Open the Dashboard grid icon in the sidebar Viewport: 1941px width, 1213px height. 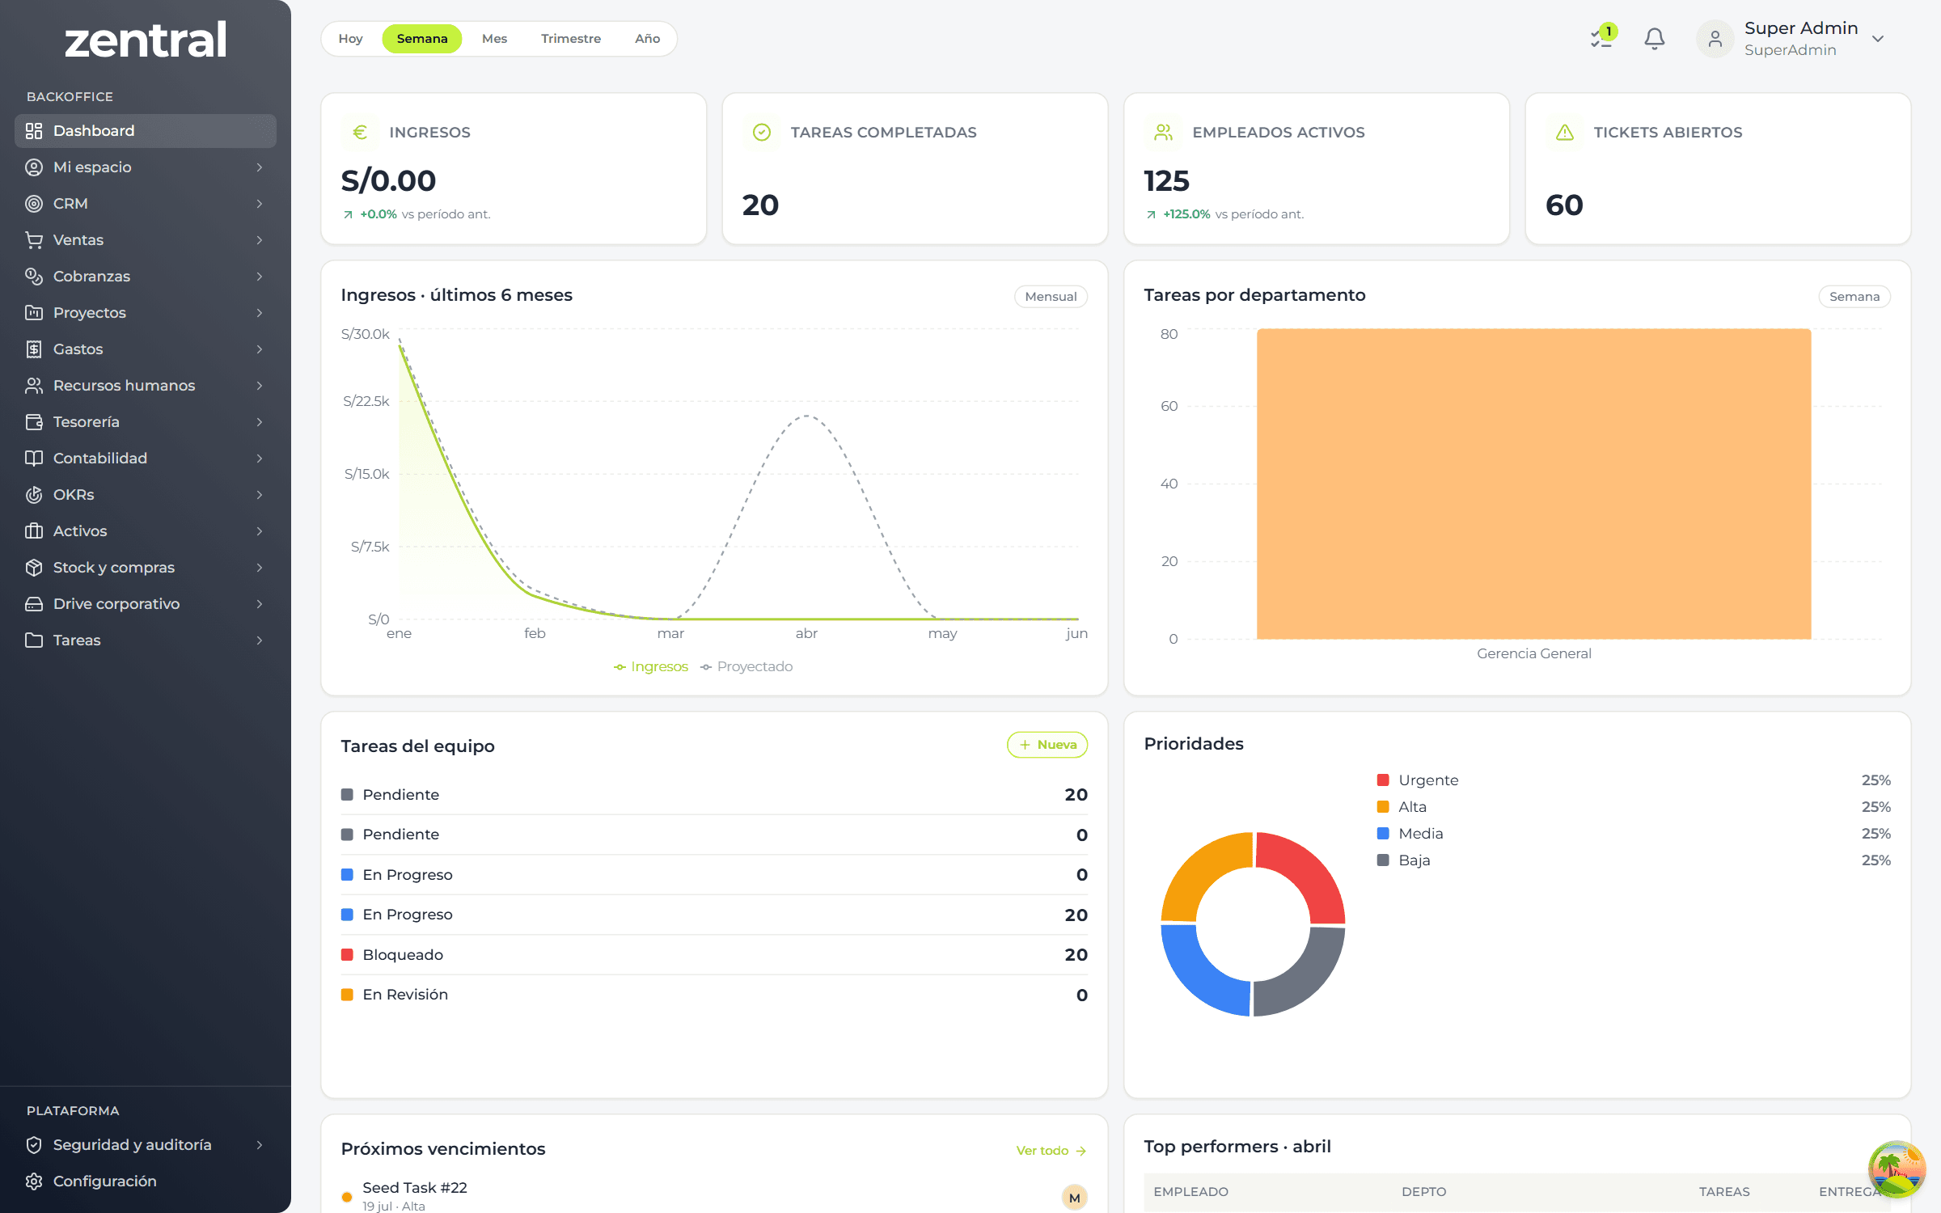pos(34,131)
